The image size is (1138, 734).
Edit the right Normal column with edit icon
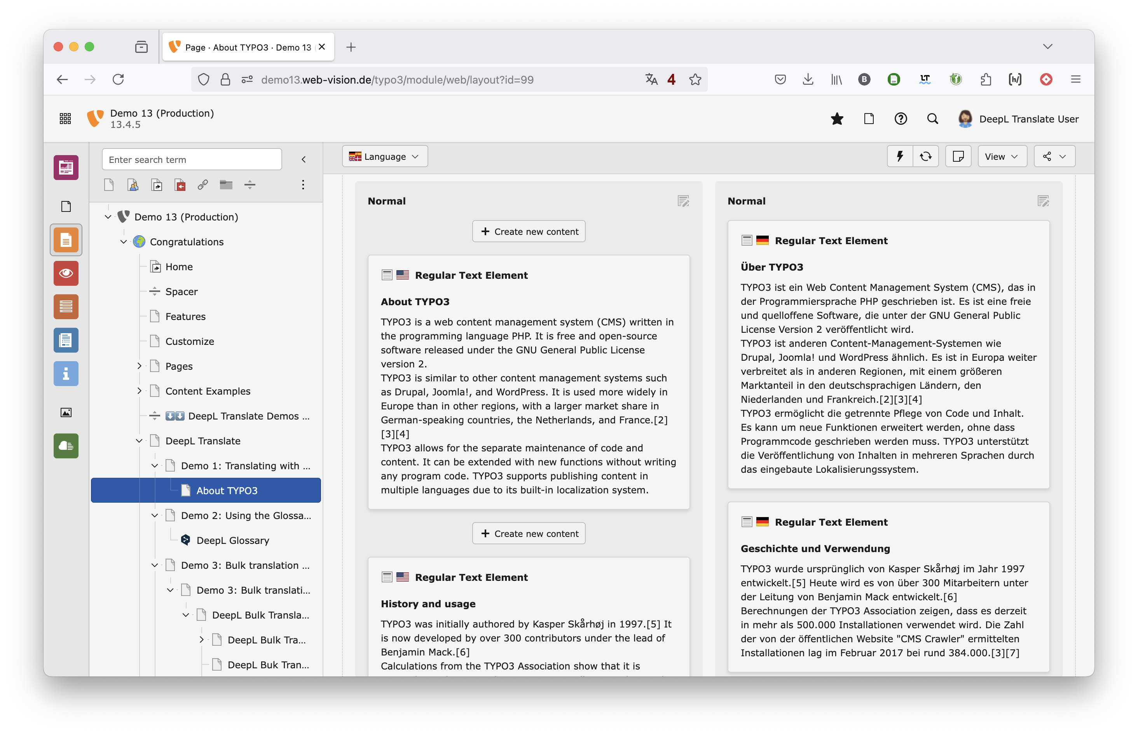[x=1043, y=201]
